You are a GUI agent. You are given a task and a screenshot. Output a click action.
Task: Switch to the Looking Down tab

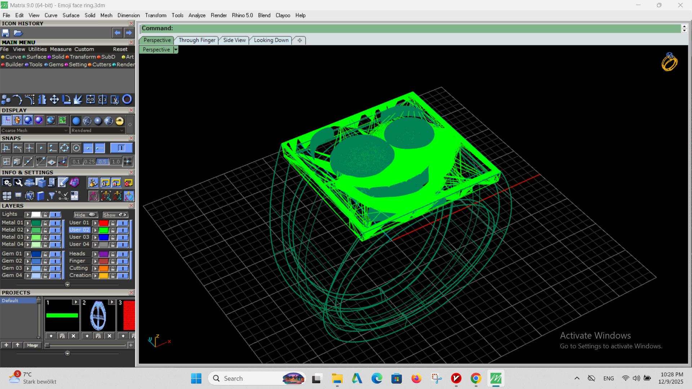[x=271, y=40]
